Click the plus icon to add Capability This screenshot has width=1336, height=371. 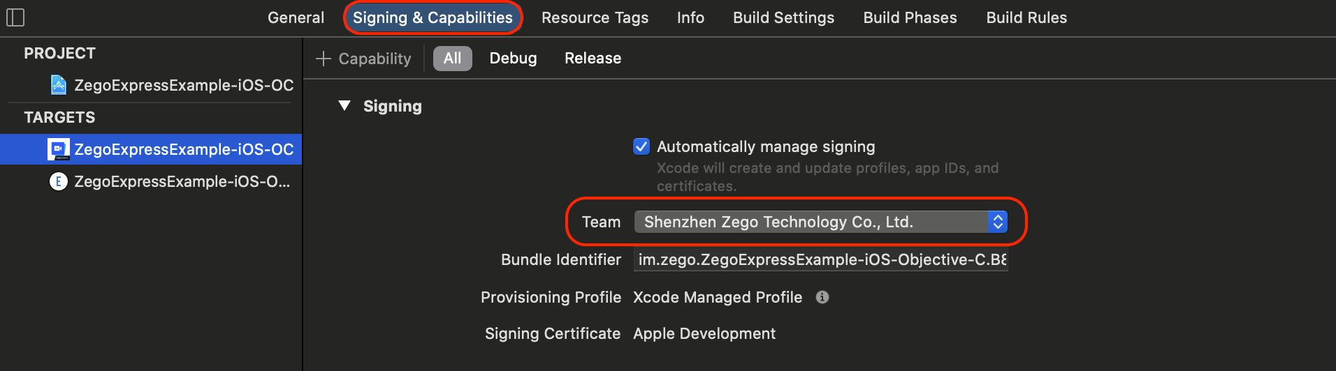point(323,59)
